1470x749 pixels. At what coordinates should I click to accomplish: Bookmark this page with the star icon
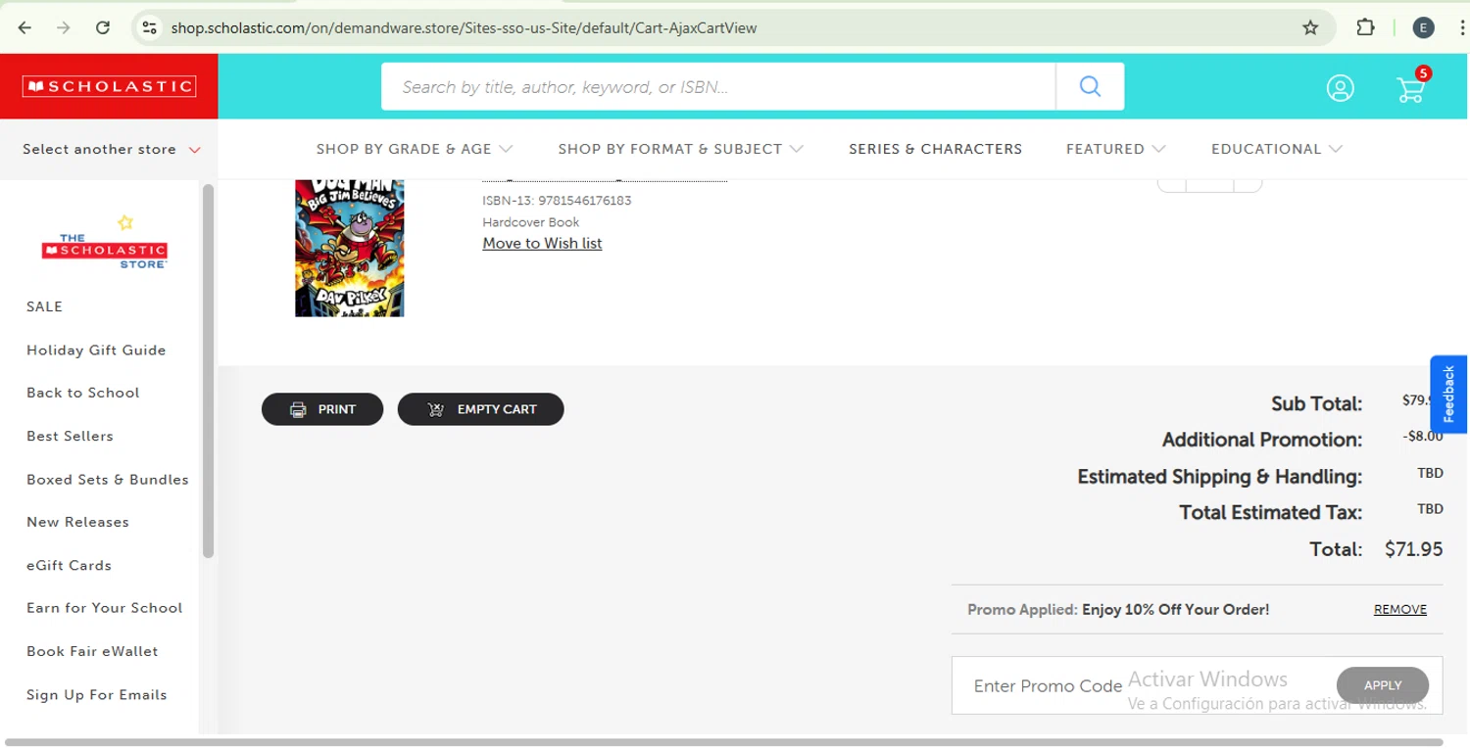click(x=1310, y=27)
